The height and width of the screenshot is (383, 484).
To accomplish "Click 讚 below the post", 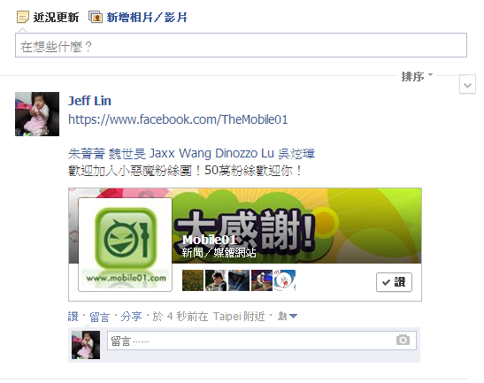I will click(73, 317).
